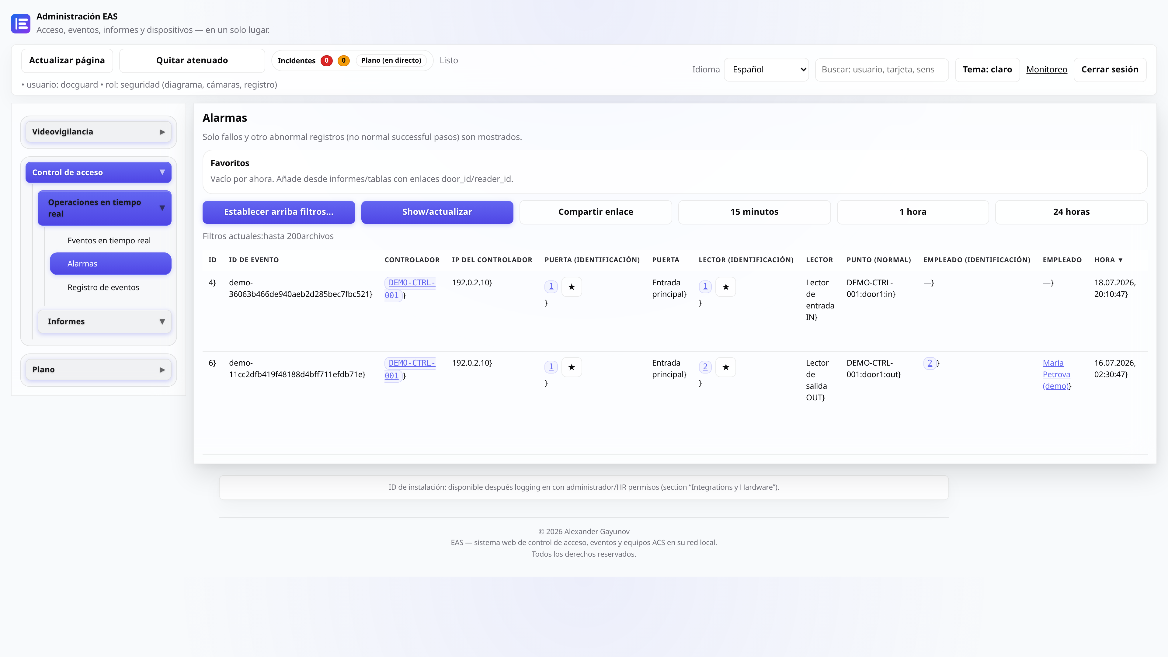Star the door favorite in event row 6

[571, 367]
